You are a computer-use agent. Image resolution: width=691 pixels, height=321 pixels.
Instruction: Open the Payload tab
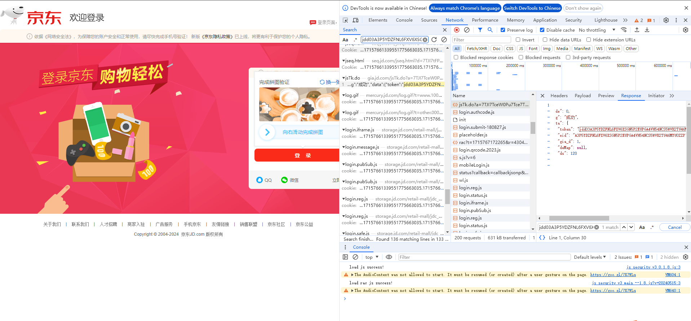click(x=583, y=96)
